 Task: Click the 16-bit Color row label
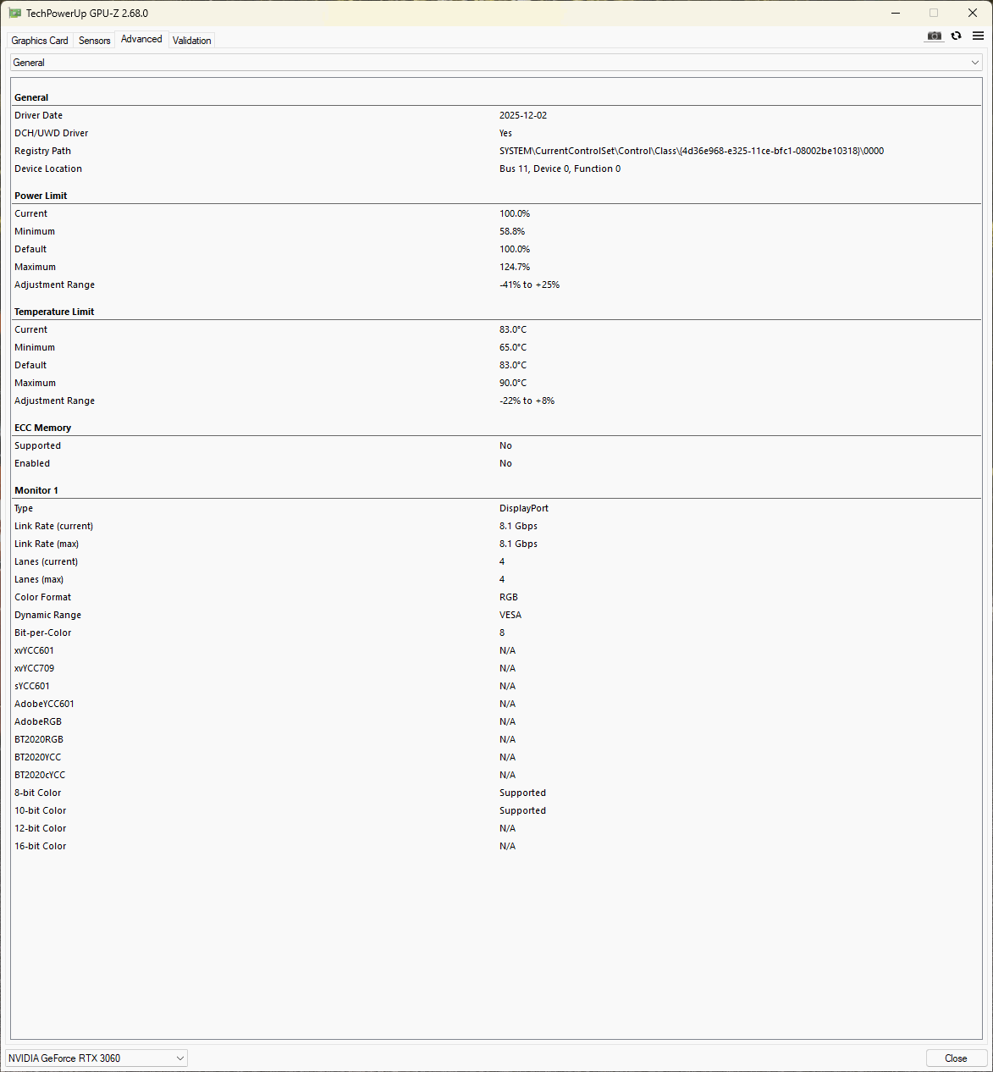coord(40,846)
